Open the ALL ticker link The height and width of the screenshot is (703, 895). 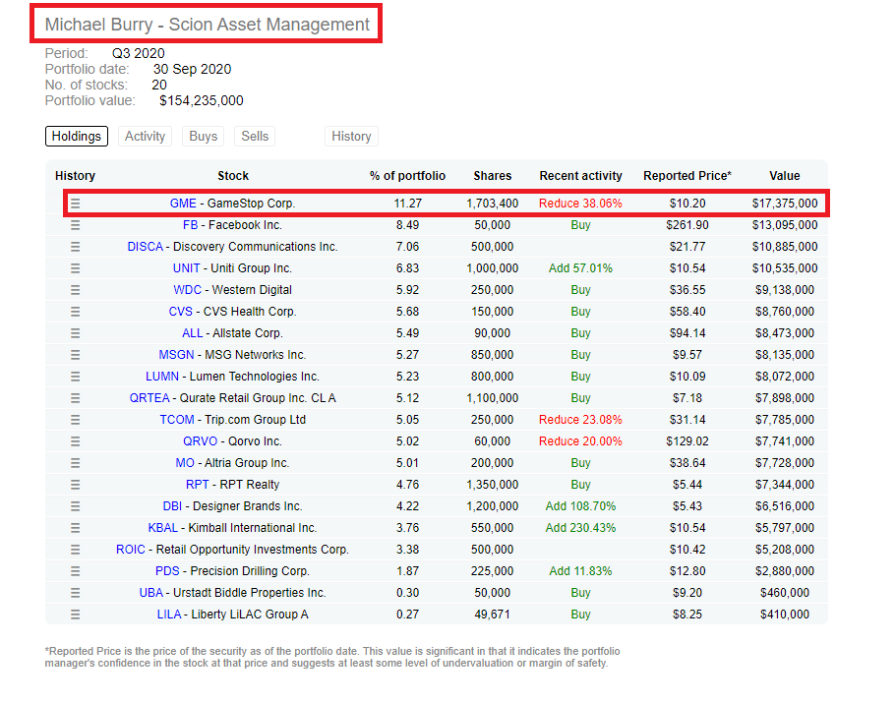[x=193, y=333]
